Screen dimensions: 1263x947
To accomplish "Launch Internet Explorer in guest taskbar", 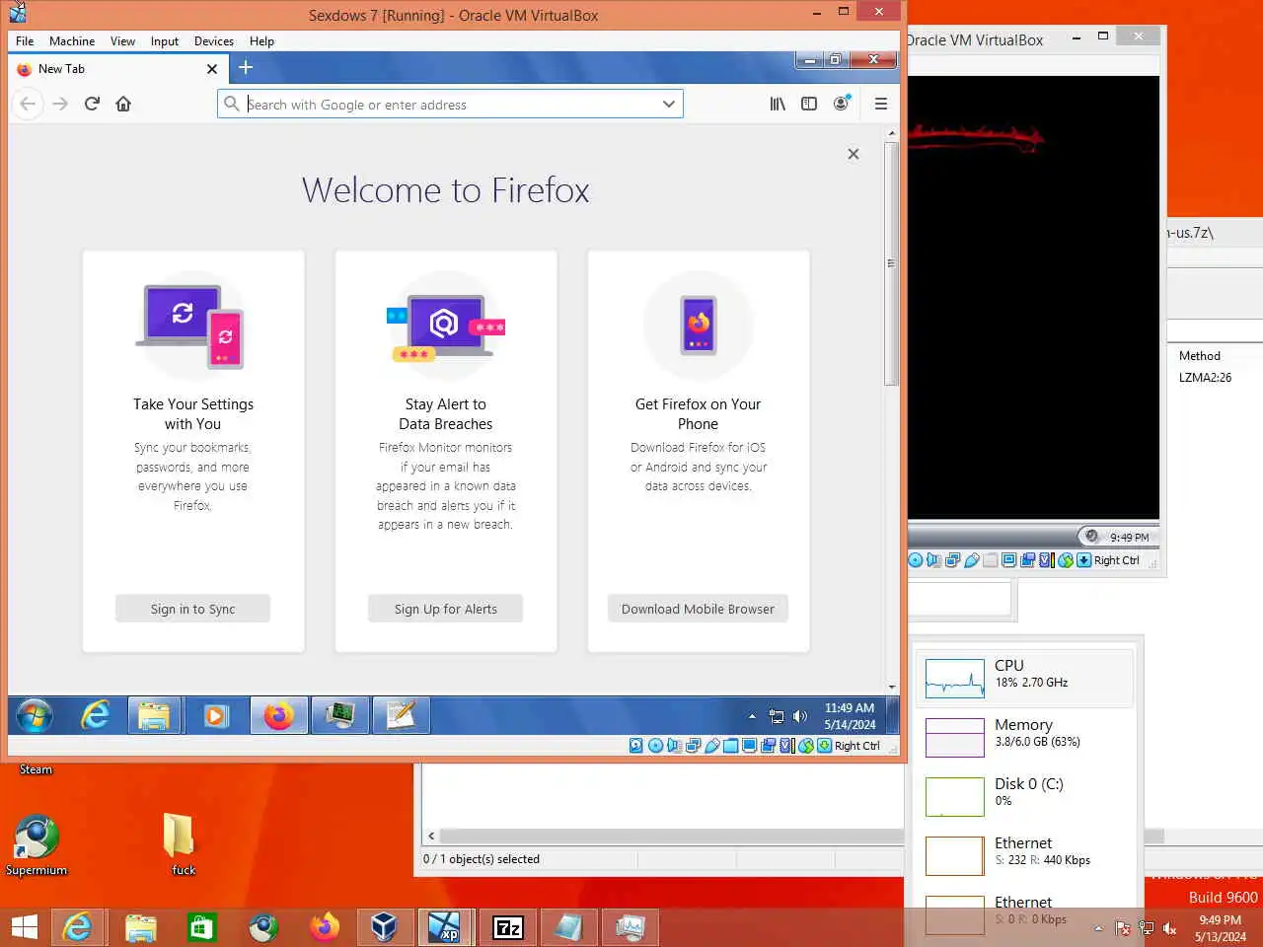I will pos(95,715).
